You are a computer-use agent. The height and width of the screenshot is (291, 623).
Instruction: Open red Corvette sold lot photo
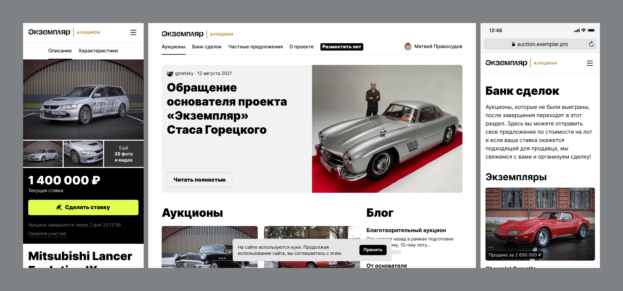point(540,224)
